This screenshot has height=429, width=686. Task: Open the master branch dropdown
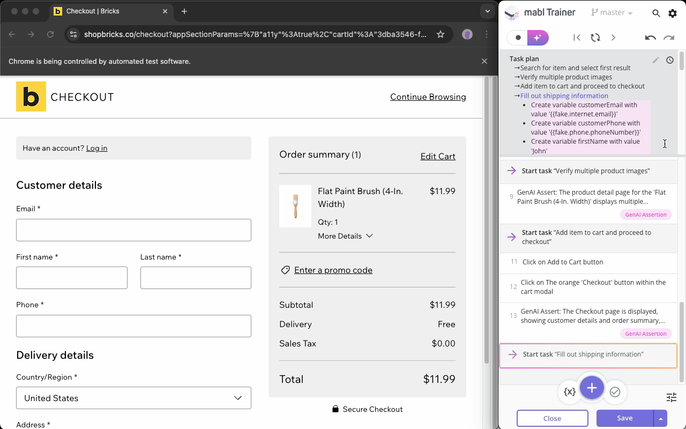pos(612,13)
